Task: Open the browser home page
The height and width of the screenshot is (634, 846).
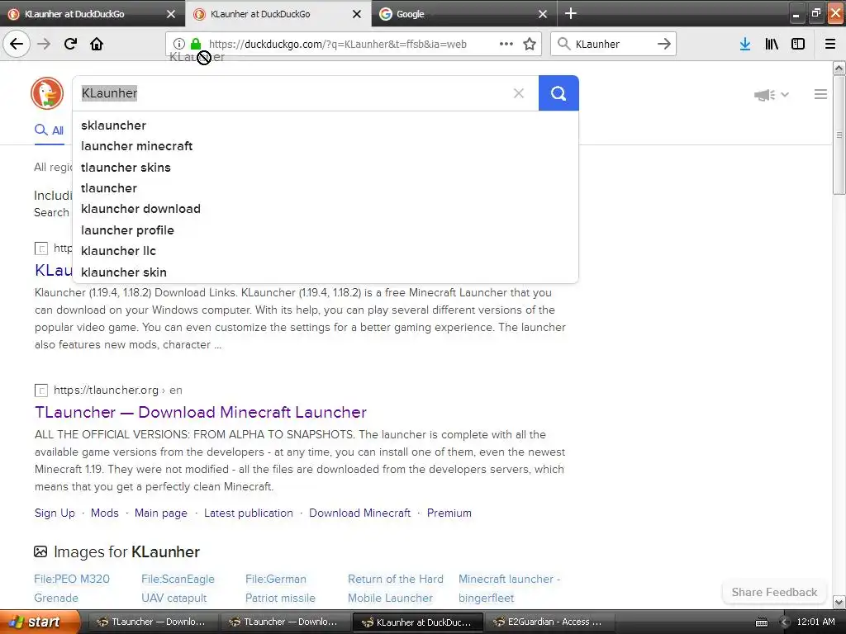Action: (x=97, y=44)
